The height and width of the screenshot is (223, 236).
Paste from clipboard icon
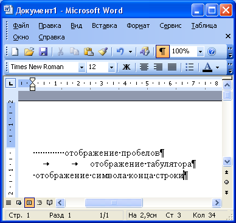89,52
